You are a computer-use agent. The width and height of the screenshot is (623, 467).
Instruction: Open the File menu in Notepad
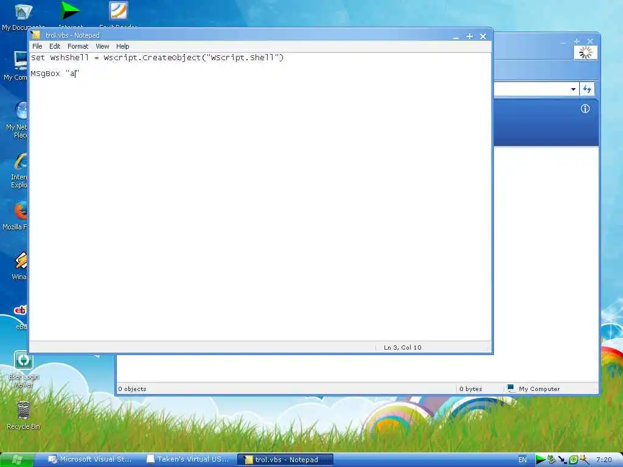click(x=37, y=46)
